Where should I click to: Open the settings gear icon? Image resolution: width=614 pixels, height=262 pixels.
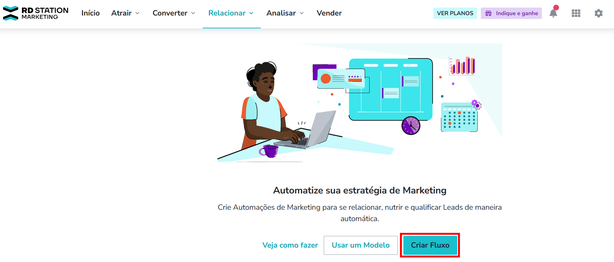coord(598,13)
